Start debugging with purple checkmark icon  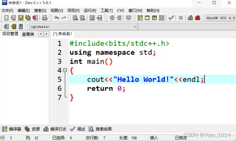171,18
